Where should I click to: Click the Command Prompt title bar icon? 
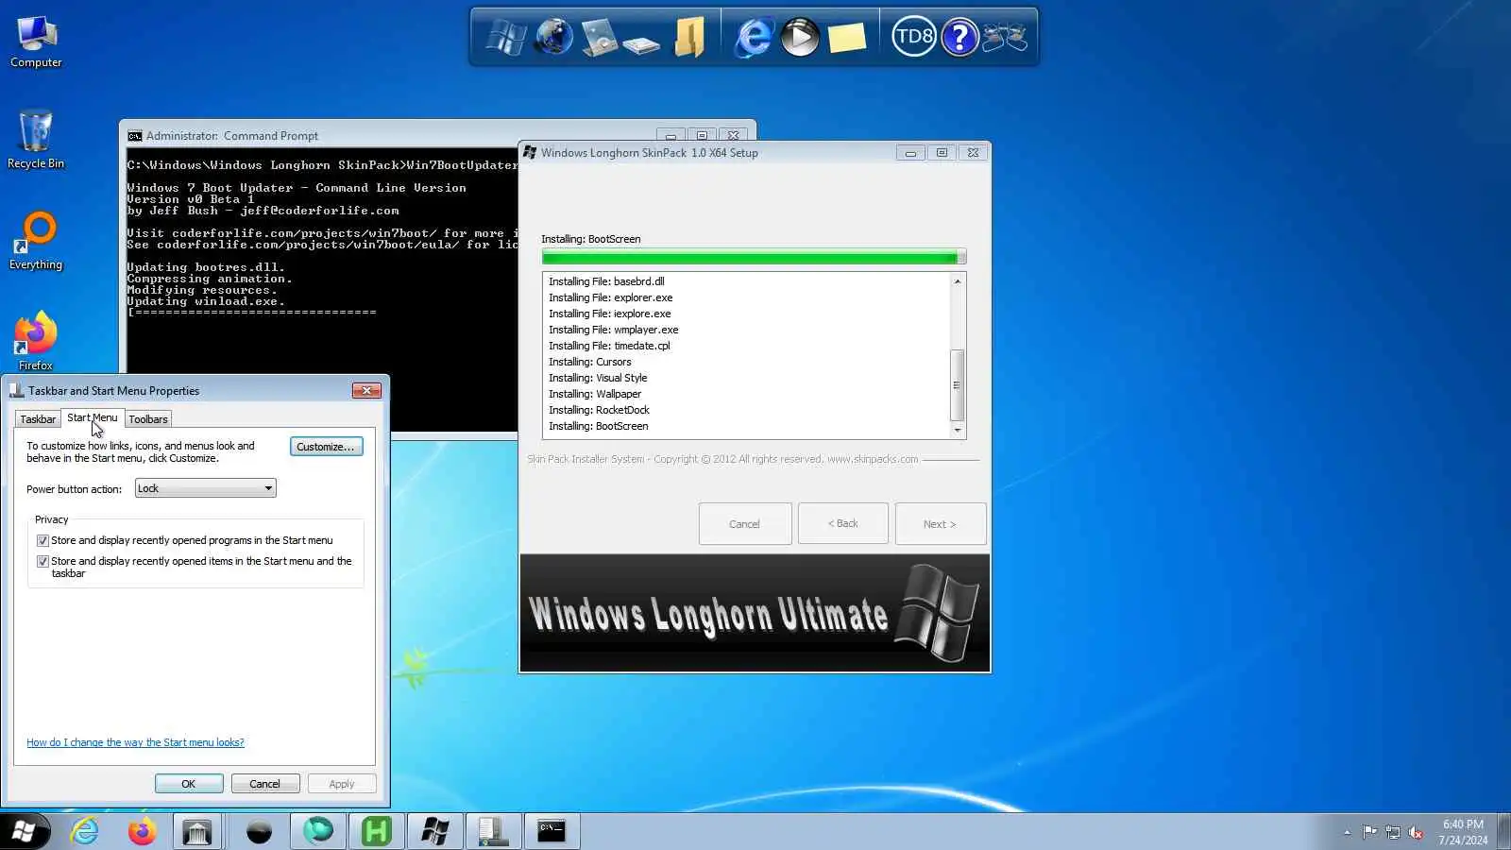click(135, 136)
